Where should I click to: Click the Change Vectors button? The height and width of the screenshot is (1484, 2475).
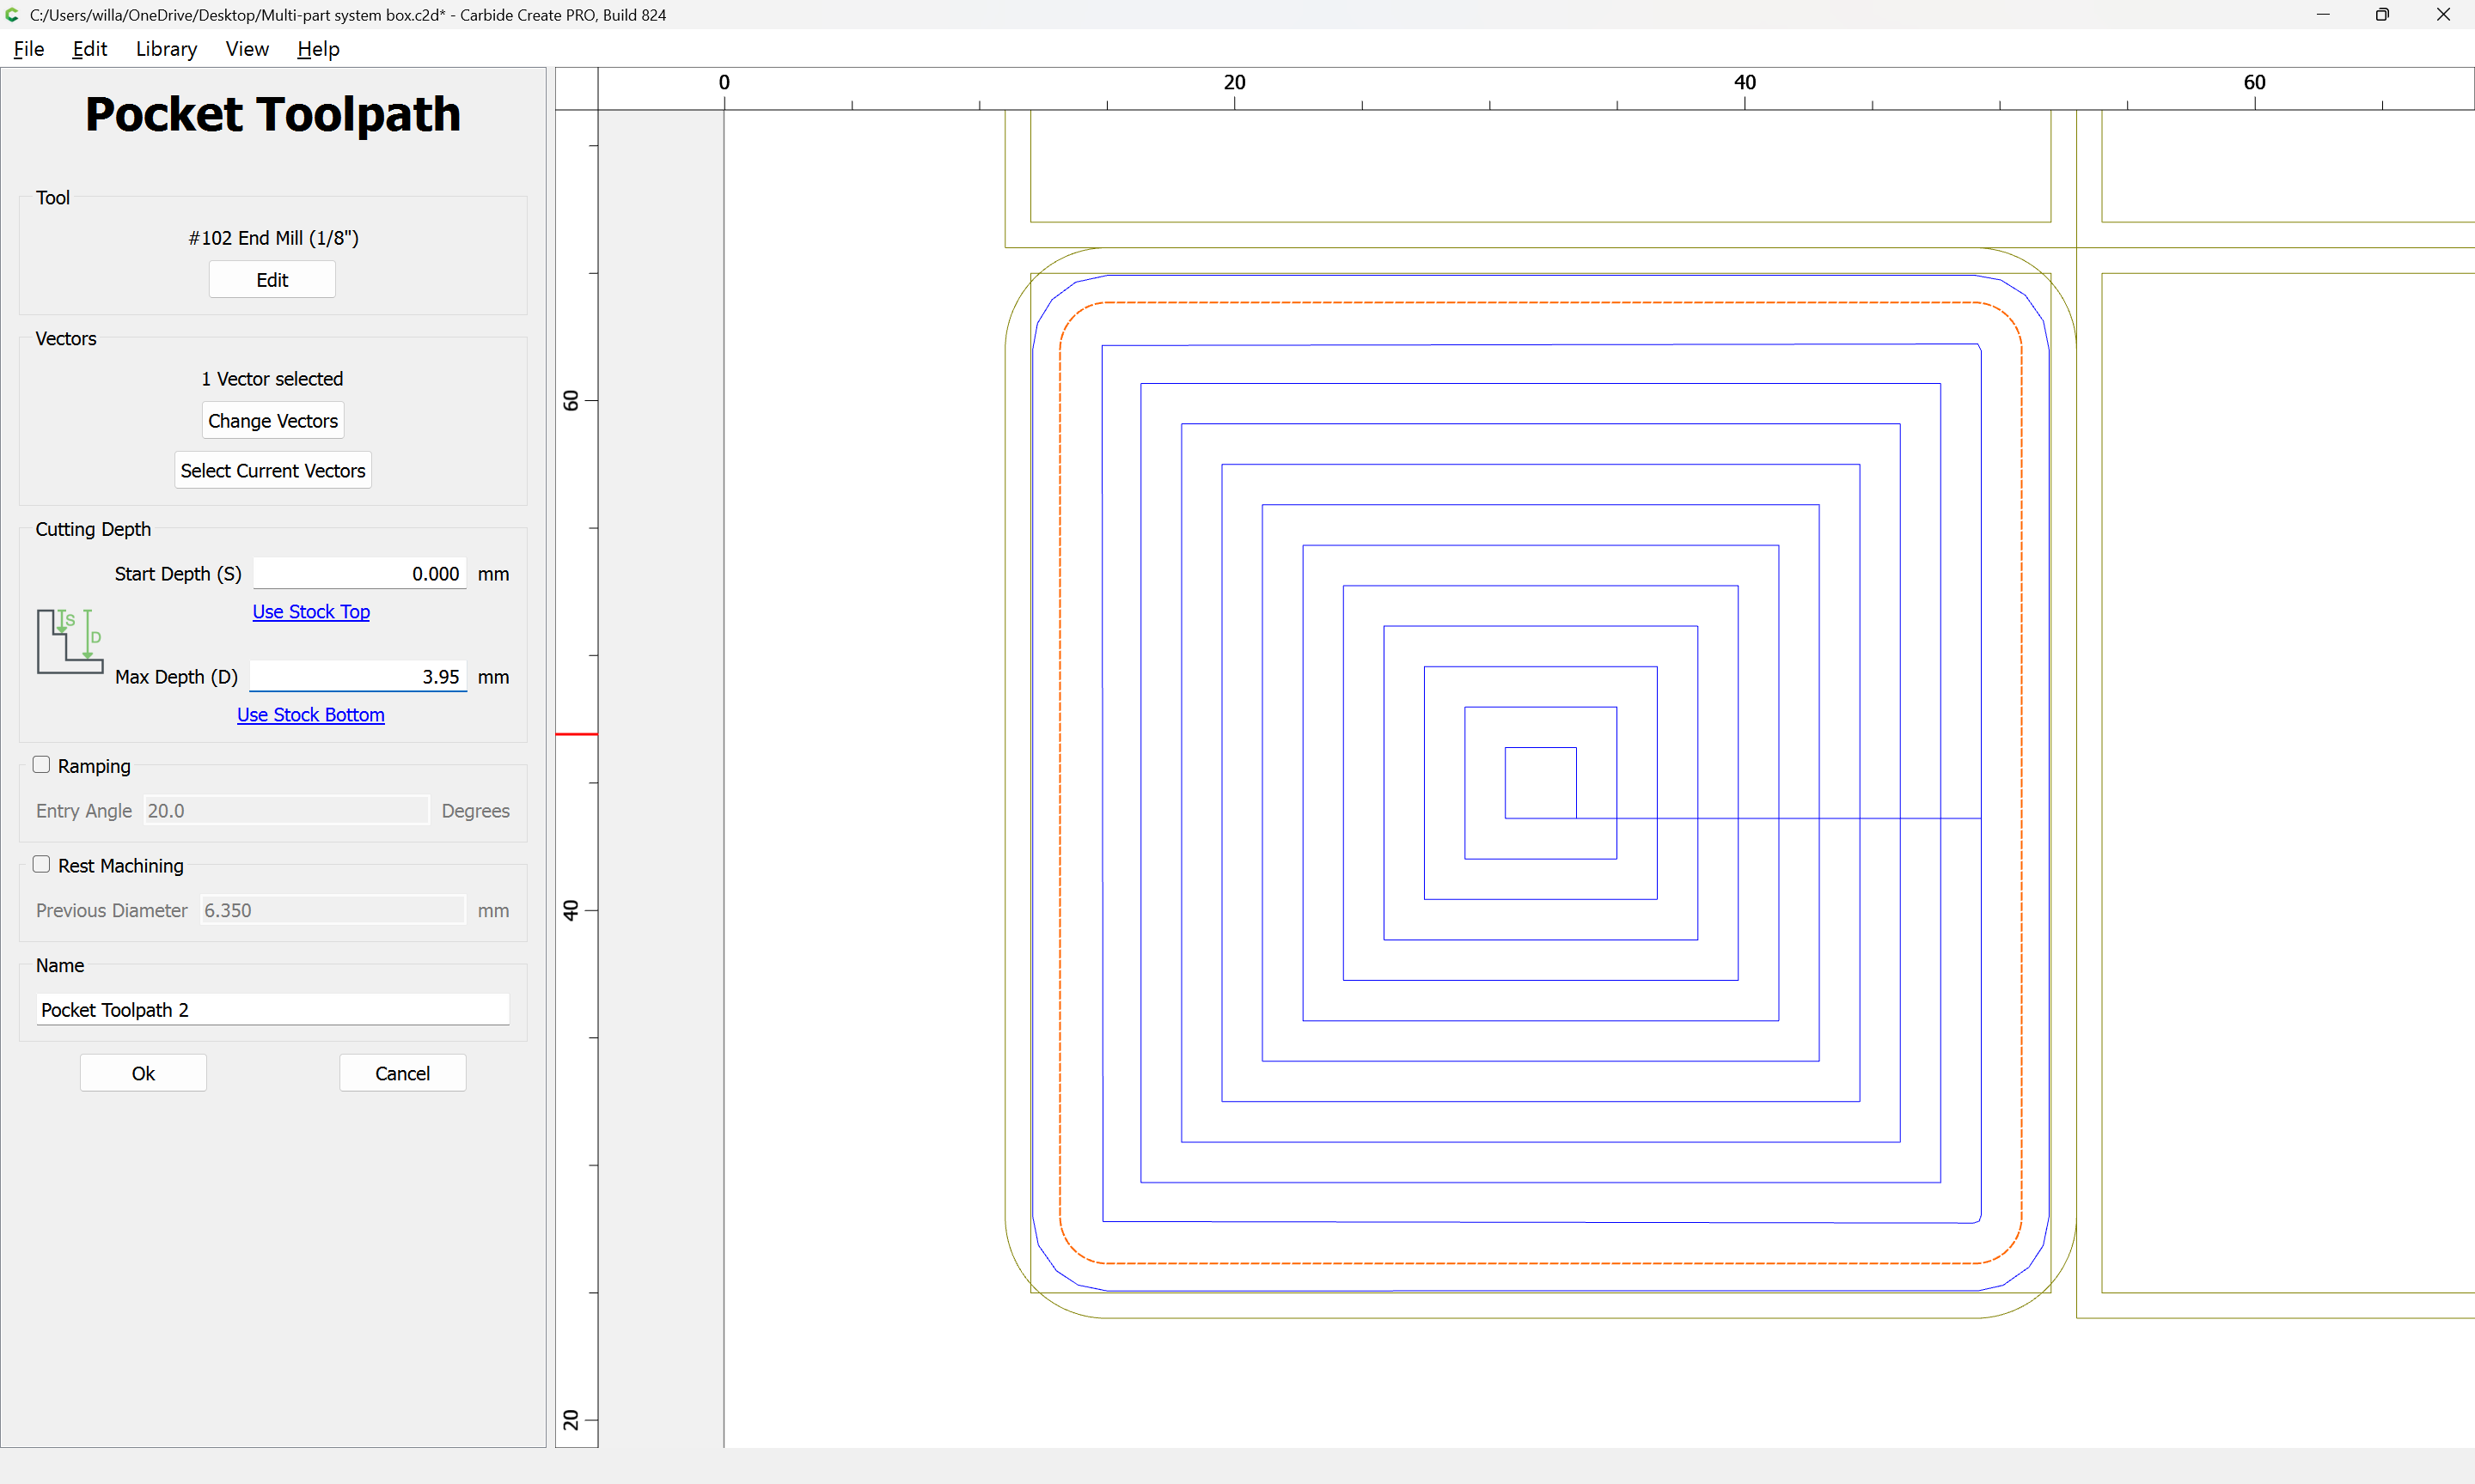coord(273,421)
